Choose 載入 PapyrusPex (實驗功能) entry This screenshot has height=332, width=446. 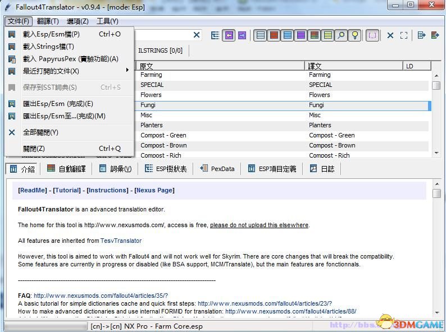70,59
